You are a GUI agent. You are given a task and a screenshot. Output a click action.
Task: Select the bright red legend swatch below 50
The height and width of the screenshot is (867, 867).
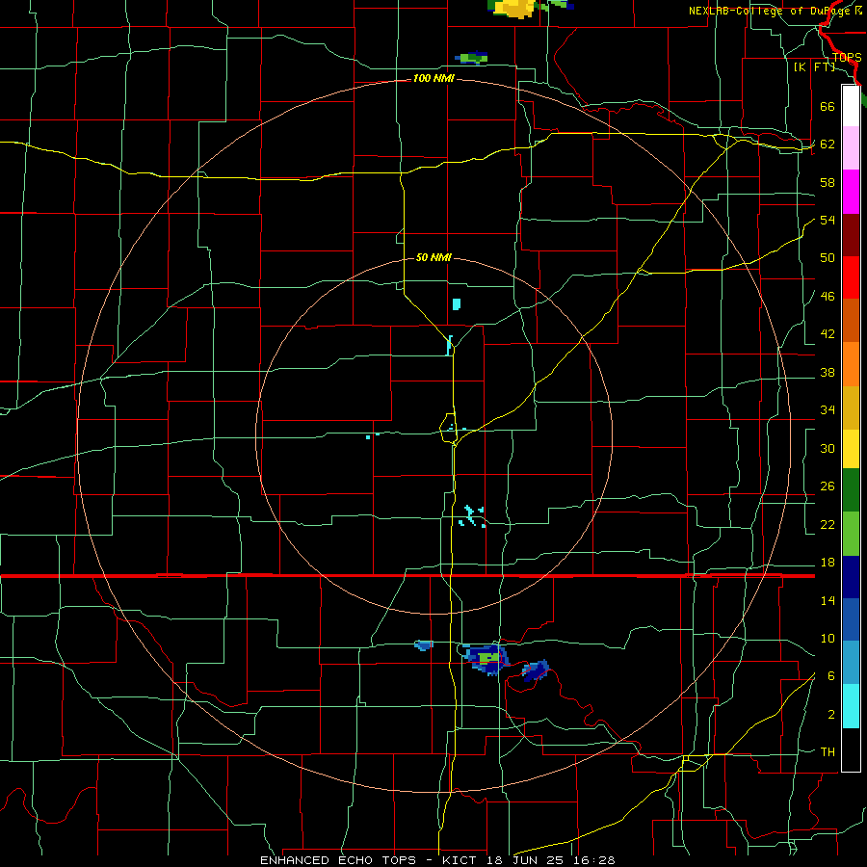click(x=851, y=277)
